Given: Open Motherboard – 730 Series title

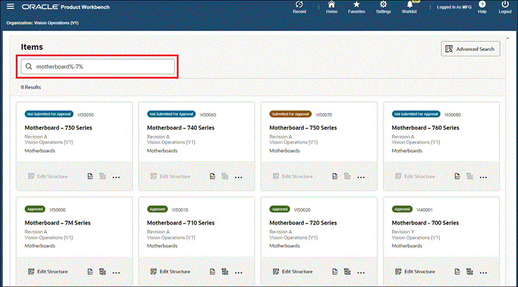Looking at the screenshot, I should [x=58, y=128].
